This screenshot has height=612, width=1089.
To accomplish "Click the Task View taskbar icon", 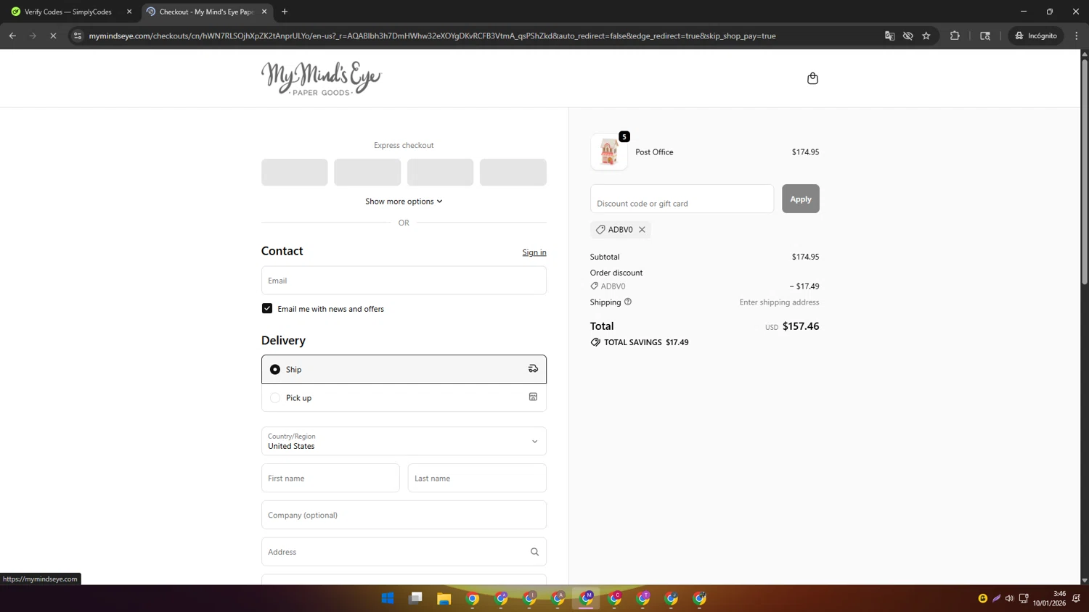I will [416, 598].
